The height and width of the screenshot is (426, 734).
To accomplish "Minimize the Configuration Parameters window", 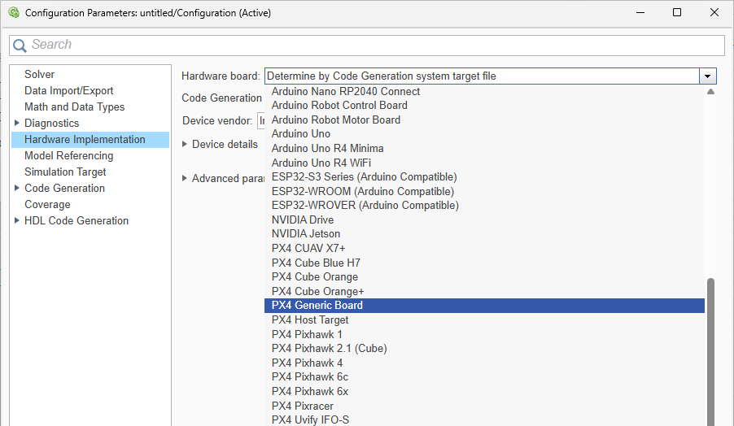I will click(640, 13).
